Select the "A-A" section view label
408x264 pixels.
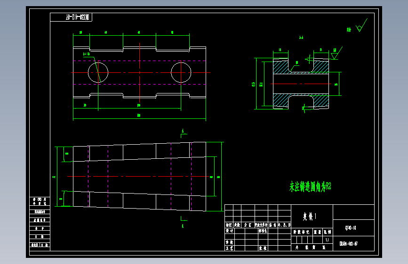pos(301,38)
